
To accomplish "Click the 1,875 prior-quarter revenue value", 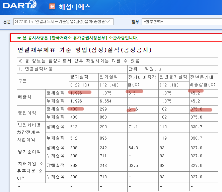I will tap(105, 93).
